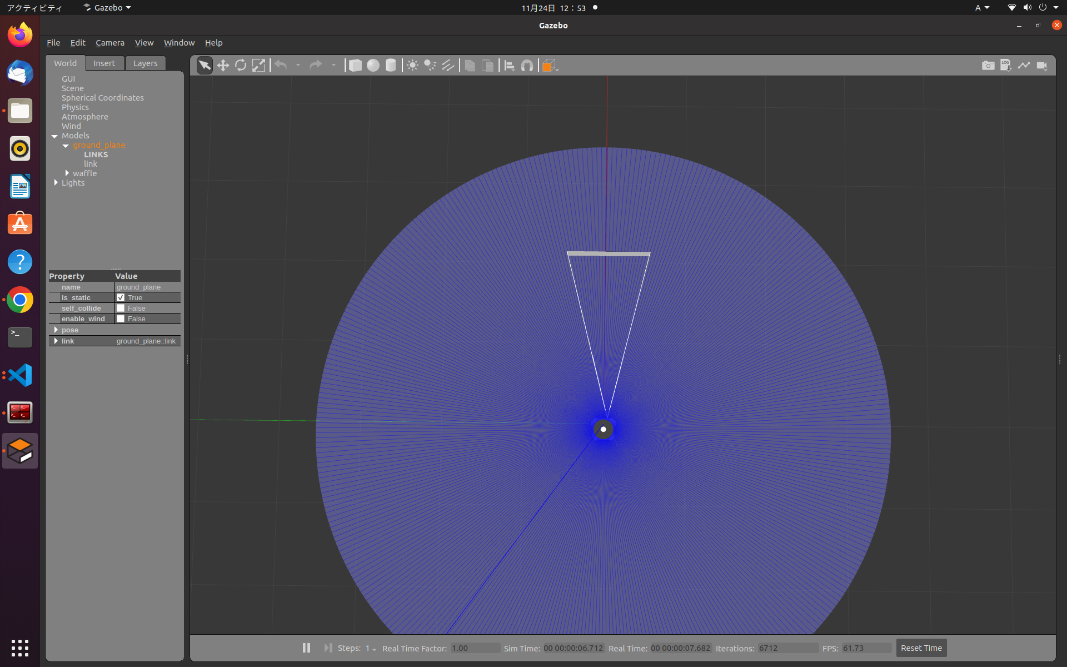The width and height of the screenshot is (1067, 667).
Task: Open the File menu
Action: pos(53,43)
